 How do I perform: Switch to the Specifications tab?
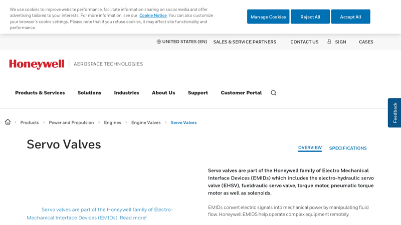(x=348, y=148)
